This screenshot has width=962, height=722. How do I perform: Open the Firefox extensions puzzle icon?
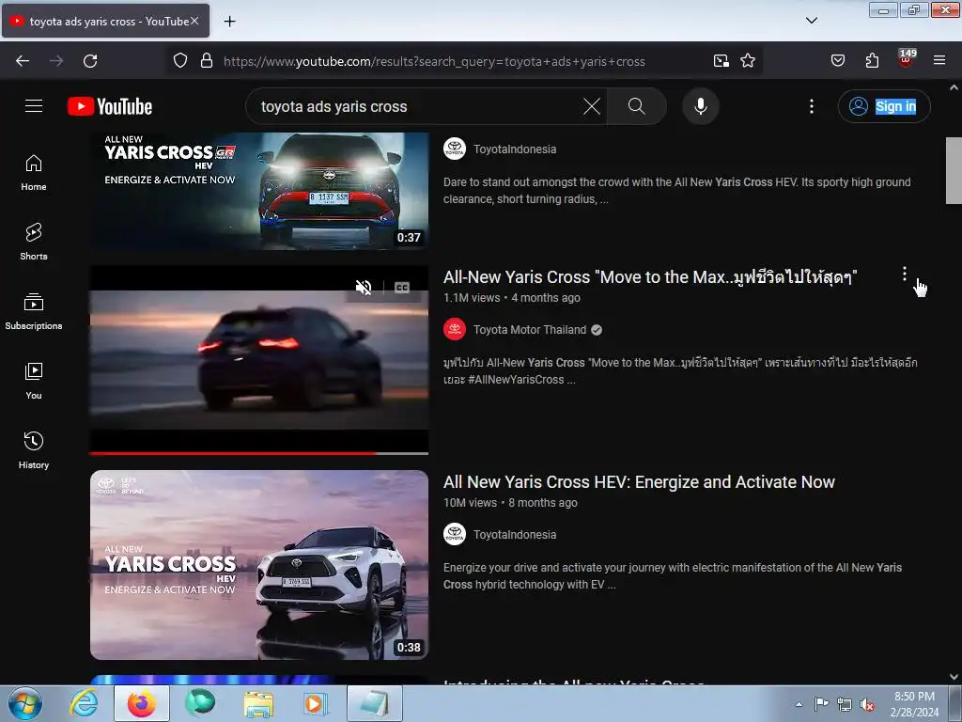pos(872,61)
